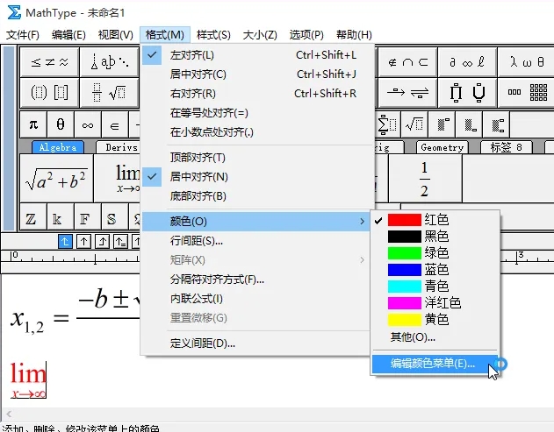Viewport: 554px width, 432px height.
Task: Choose top alignment 顶部对齐(T)
Action: point(257,157)
